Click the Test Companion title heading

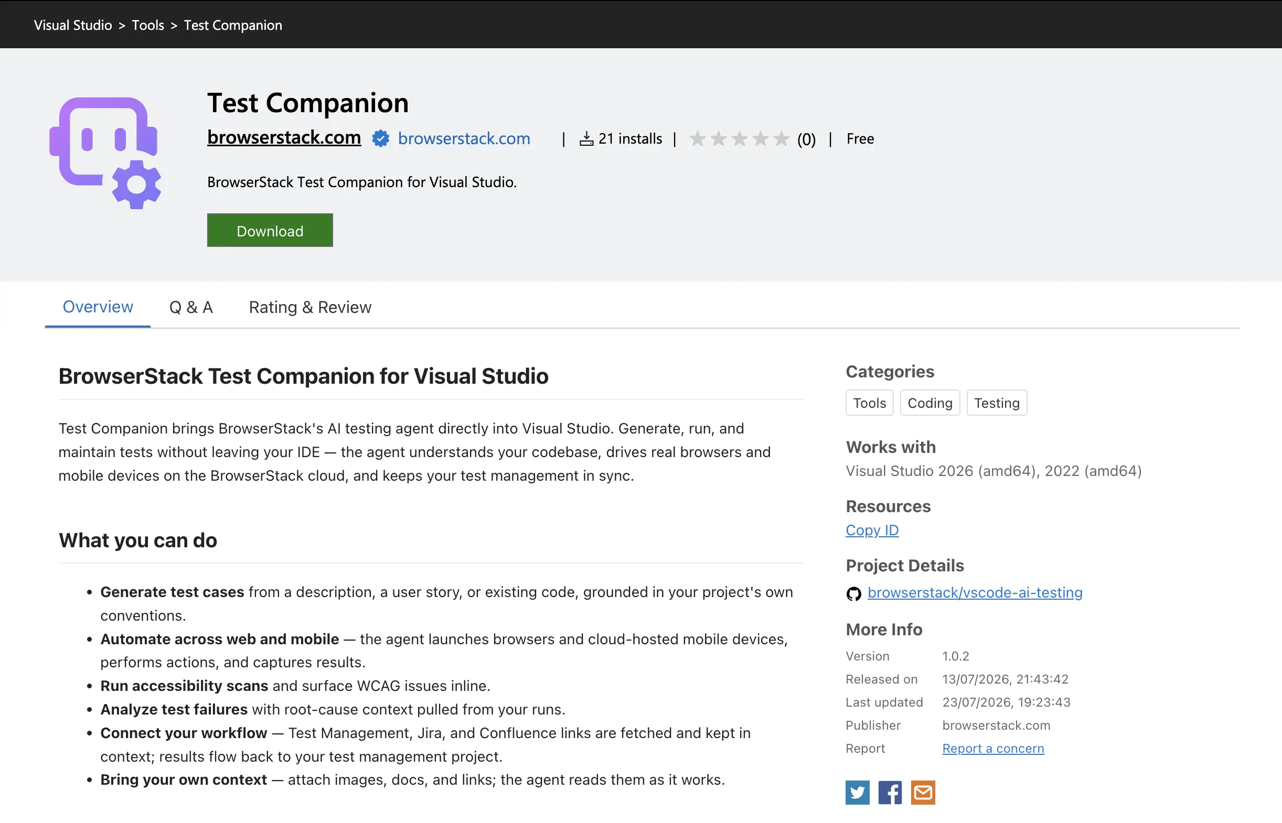coord(308,103)
